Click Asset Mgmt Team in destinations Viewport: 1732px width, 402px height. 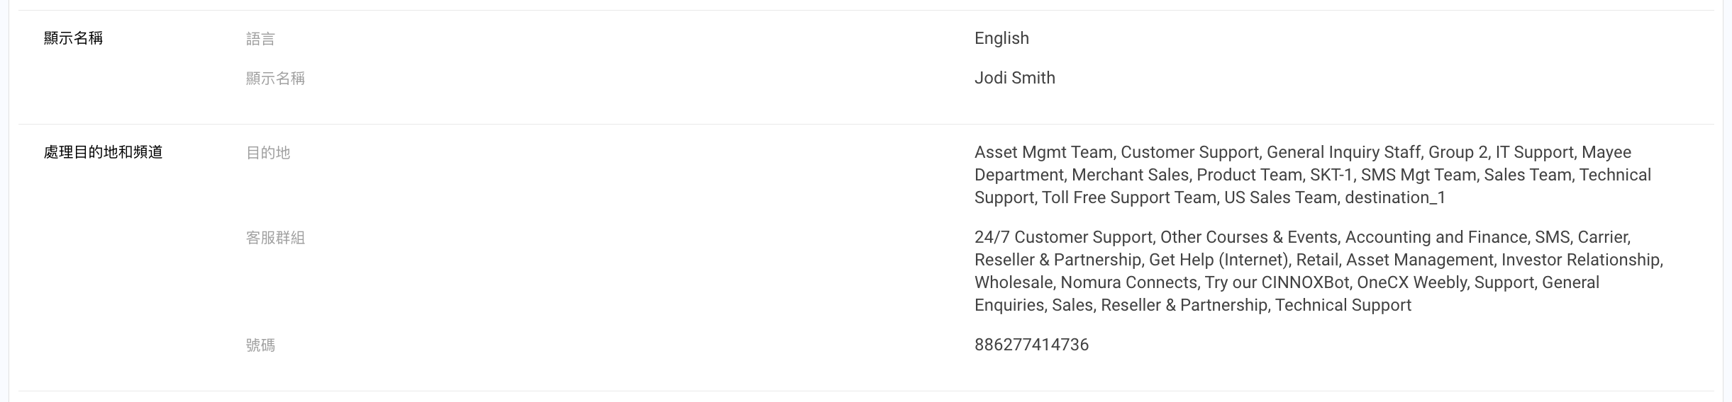click(1043, 152)
